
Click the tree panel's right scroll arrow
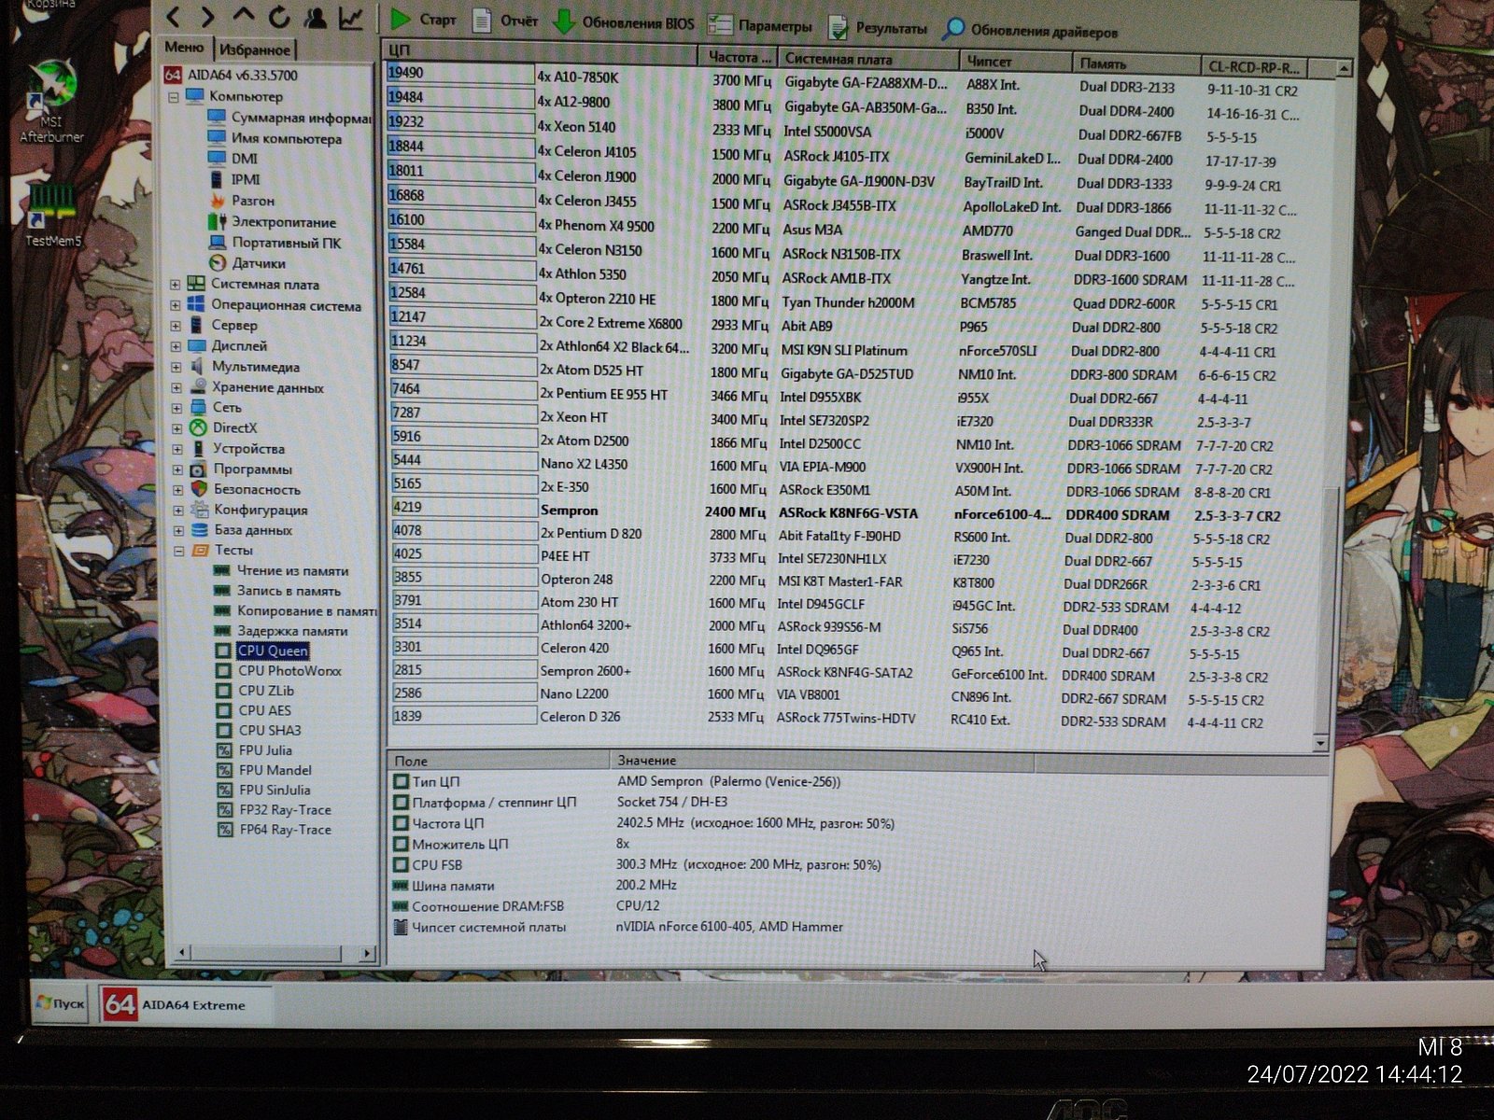367,953
